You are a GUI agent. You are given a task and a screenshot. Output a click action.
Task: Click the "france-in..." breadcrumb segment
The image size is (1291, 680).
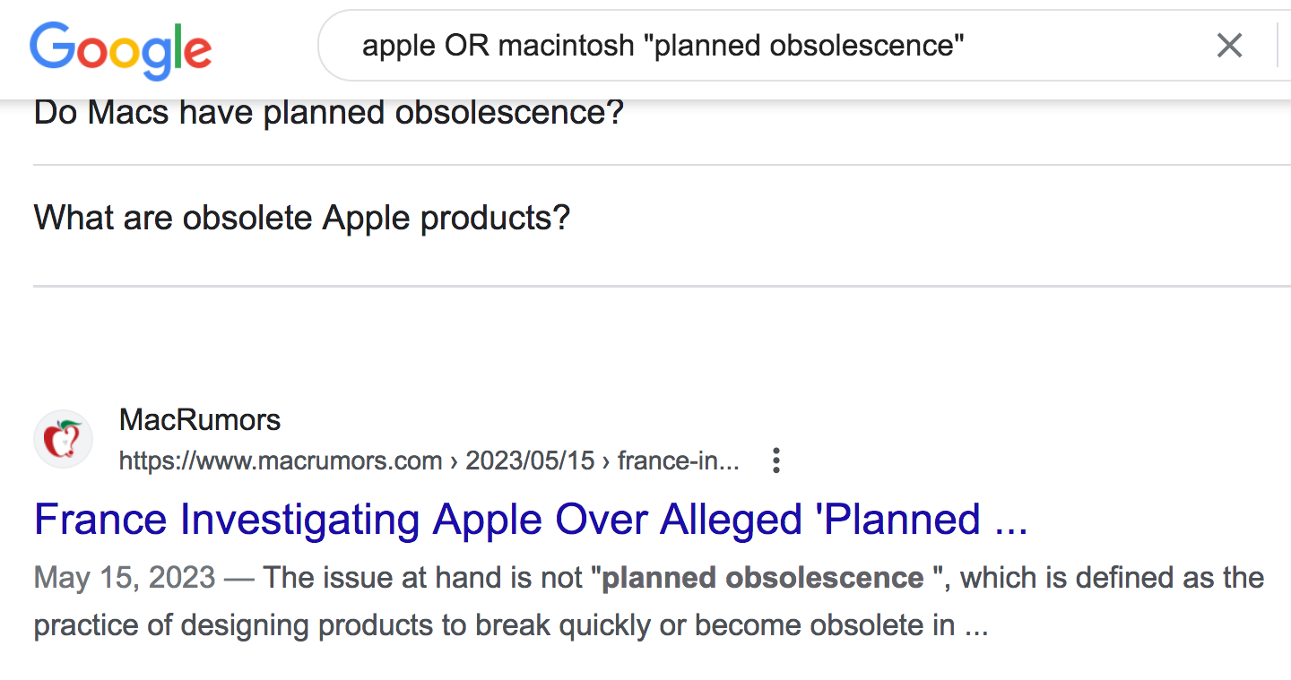(678, 461)
